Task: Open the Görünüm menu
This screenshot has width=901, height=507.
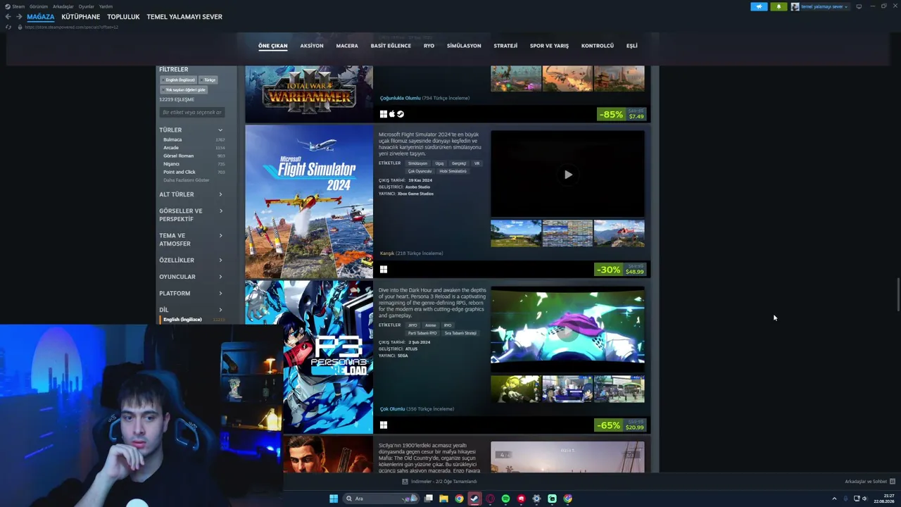Action: (x=39, y=6)
